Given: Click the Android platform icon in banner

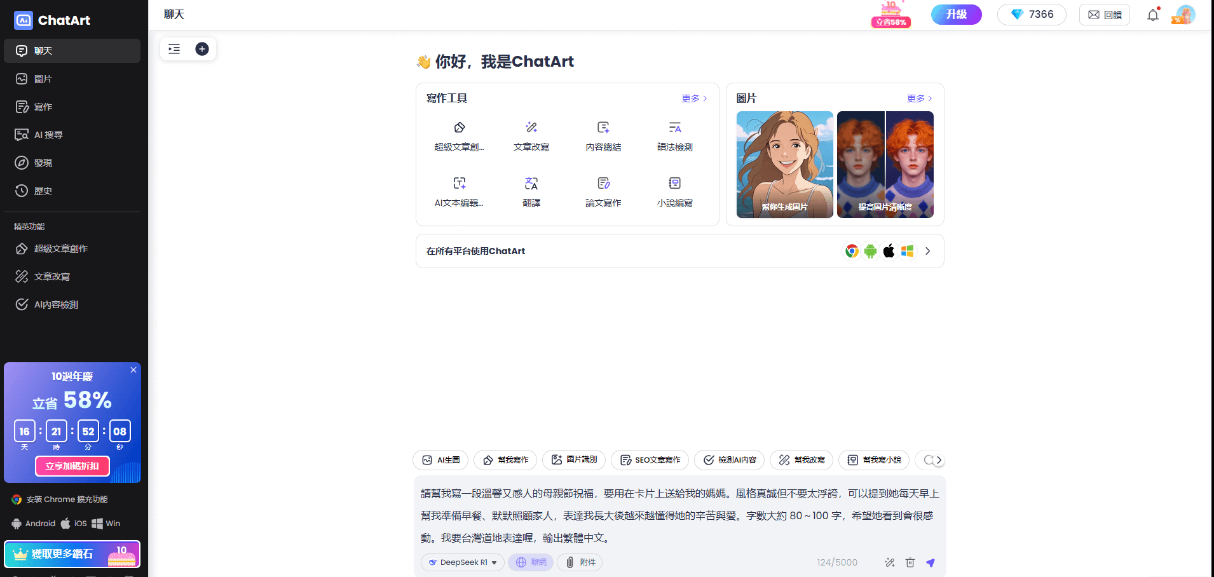Looking at the screenshot, I should [871, 251].
